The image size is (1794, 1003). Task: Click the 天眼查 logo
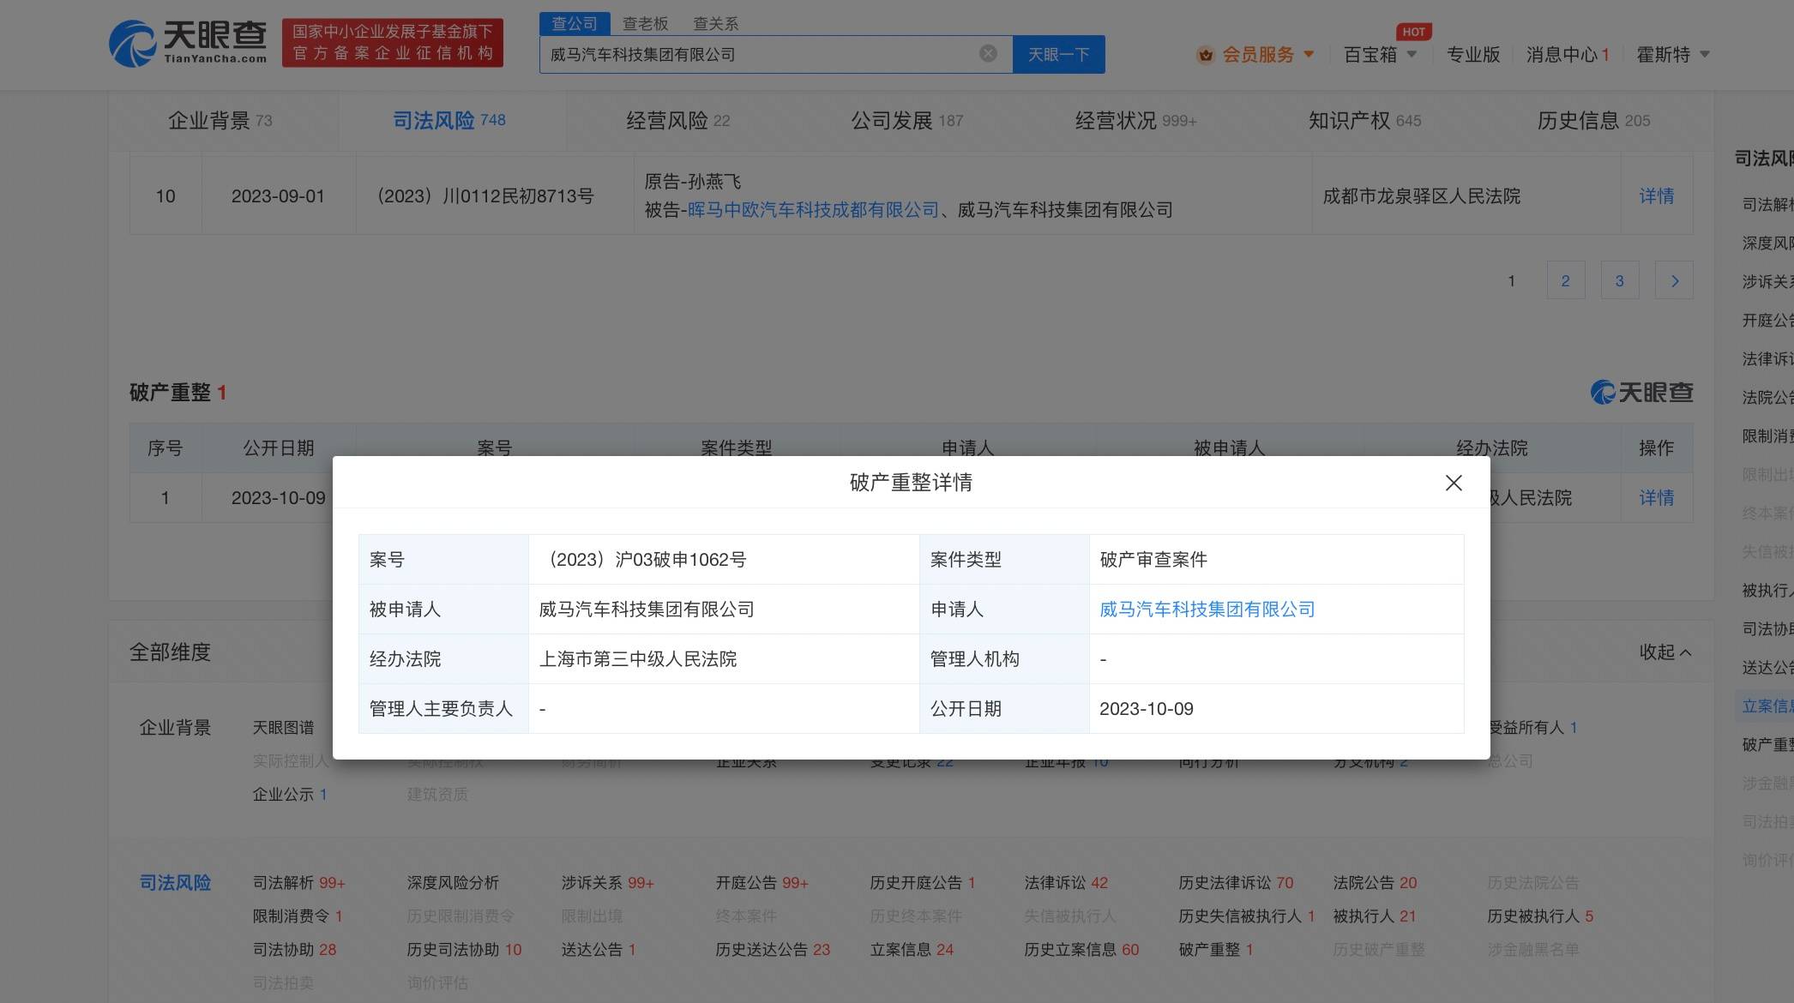187,43
